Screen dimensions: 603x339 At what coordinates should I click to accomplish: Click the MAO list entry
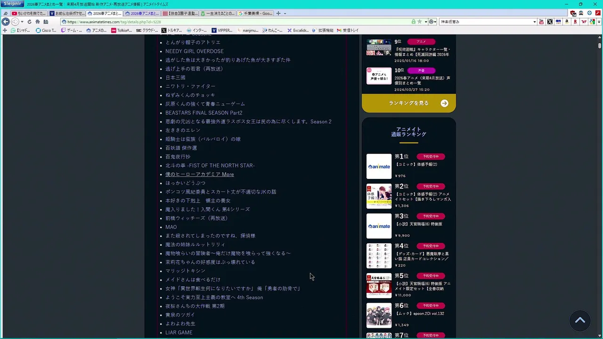pos(171,227)
